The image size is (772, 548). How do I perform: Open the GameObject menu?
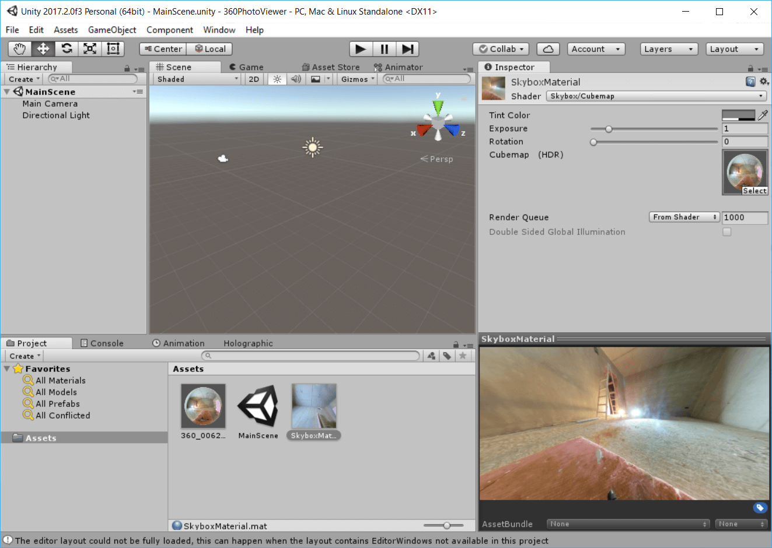click(x=112, y=30)
